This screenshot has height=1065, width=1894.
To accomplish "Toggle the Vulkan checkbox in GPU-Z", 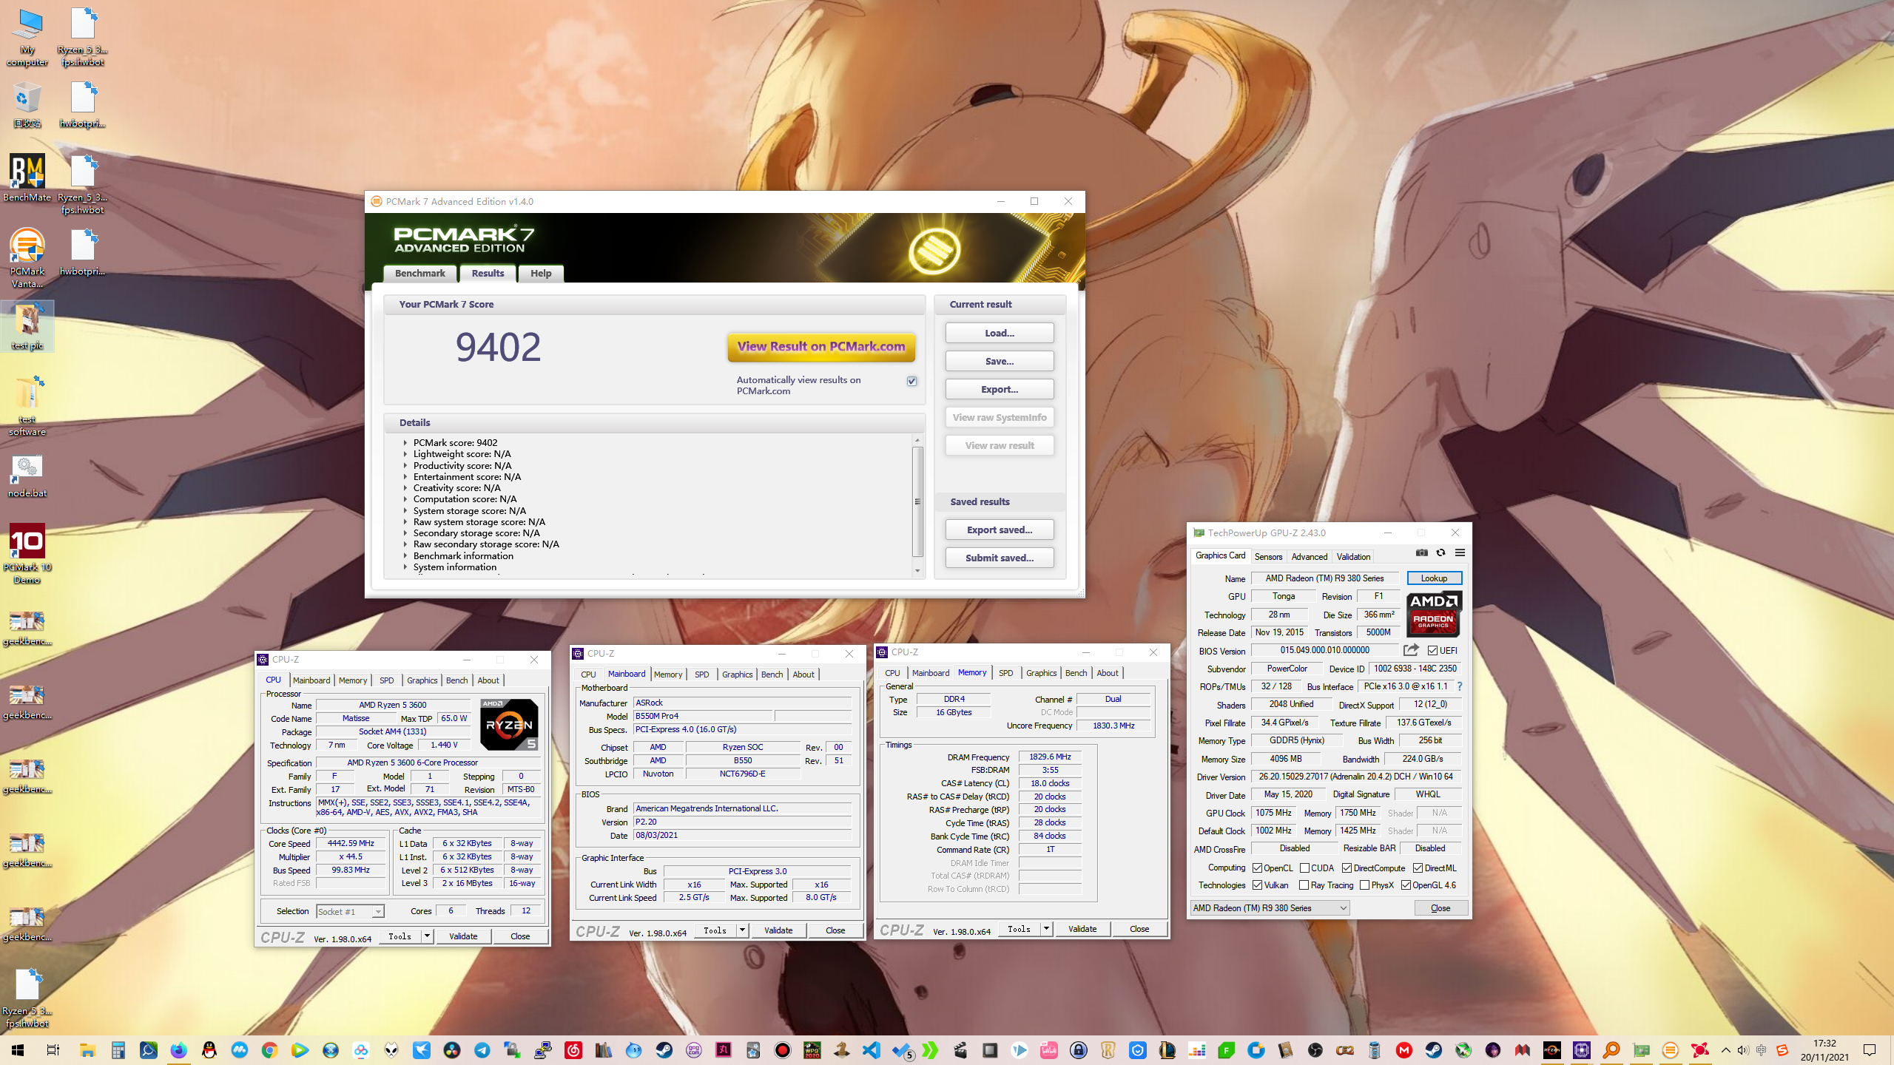I will 1257,885.
